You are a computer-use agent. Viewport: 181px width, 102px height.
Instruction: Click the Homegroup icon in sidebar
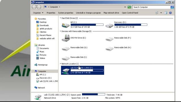[x=36, y=65]
